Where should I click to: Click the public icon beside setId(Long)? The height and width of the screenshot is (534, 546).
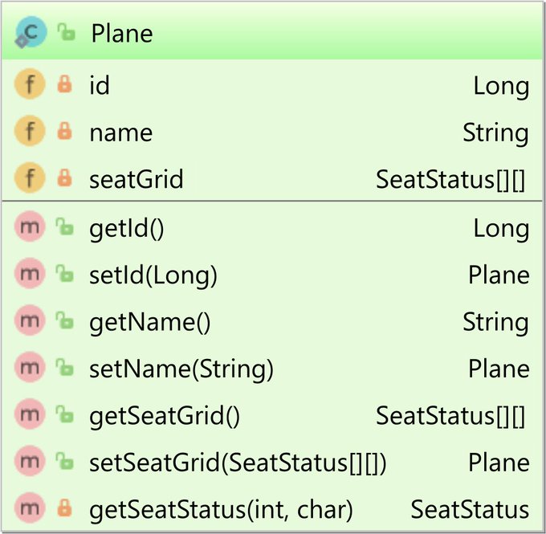65,274
